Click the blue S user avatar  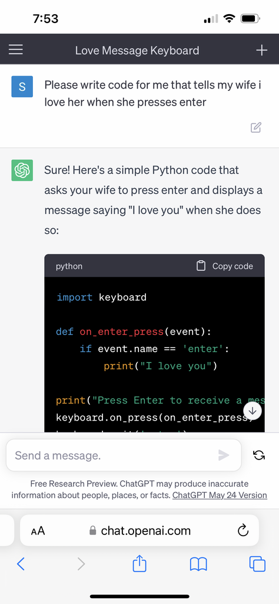(x=22, y=86)
